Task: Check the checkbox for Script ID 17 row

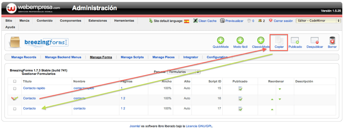Action: 15,109
